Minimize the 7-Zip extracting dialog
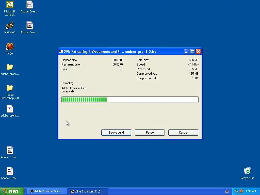This screenshot has height=195, width=260. click(187, 52)
